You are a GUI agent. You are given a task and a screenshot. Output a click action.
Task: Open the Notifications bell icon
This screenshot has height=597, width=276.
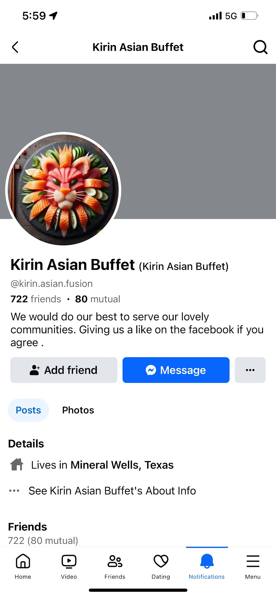(x=207, y=561)
